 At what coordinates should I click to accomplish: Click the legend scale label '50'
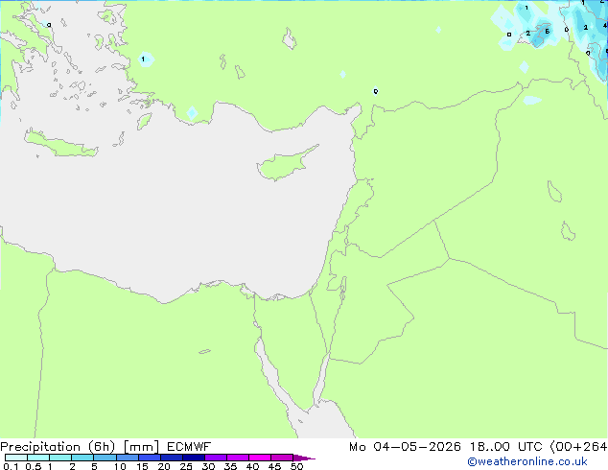coord(296,466)
